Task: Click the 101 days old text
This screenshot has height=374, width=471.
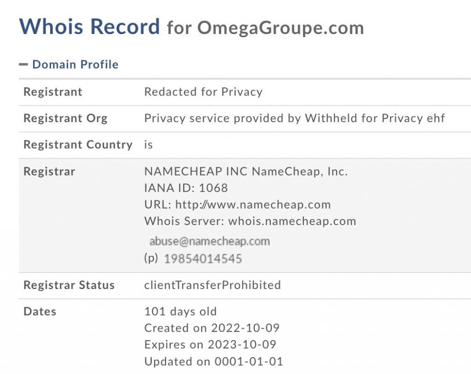Action: (x=180, y=312)
